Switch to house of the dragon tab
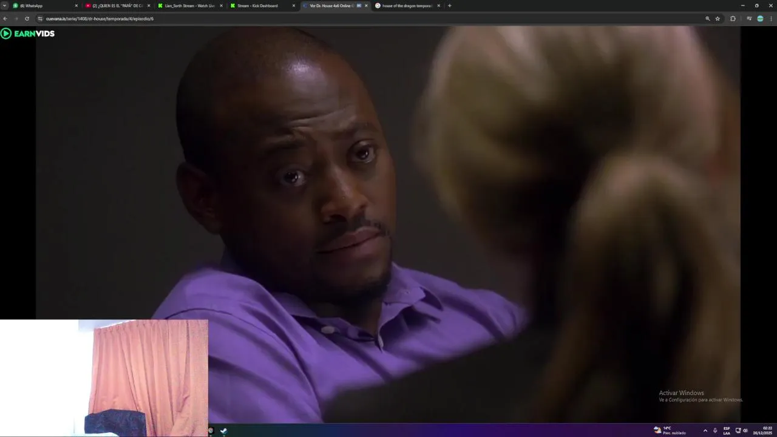The image size is (777, 437). (x=407, y=5)
